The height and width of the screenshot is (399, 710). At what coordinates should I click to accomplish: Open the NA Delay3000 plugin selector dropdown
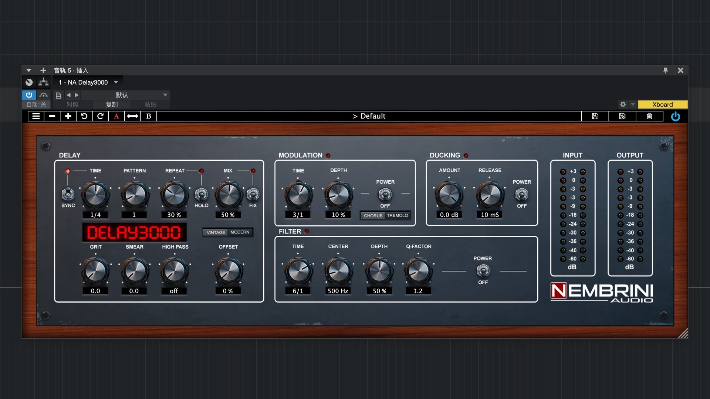[x=88, y=82]
